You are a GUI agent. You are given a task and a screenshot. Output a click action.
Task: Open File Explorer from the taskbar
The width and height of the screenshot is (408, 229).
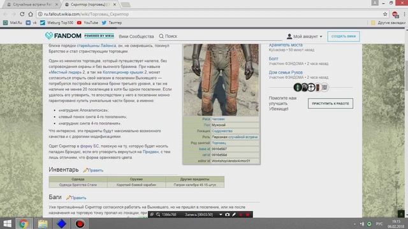43,223
